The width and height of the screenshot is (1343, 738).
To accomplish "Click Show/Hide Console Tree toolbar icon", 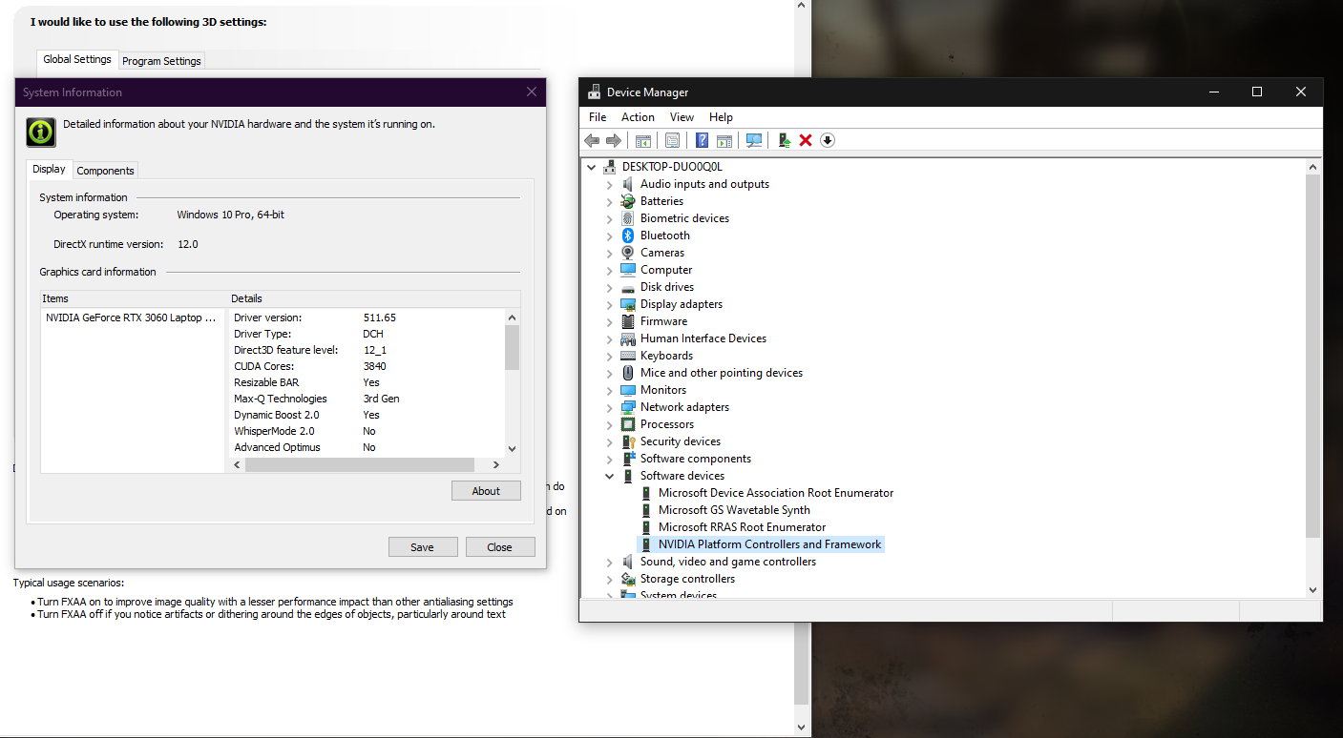I will pyautogui.click(x=643, y=141).
